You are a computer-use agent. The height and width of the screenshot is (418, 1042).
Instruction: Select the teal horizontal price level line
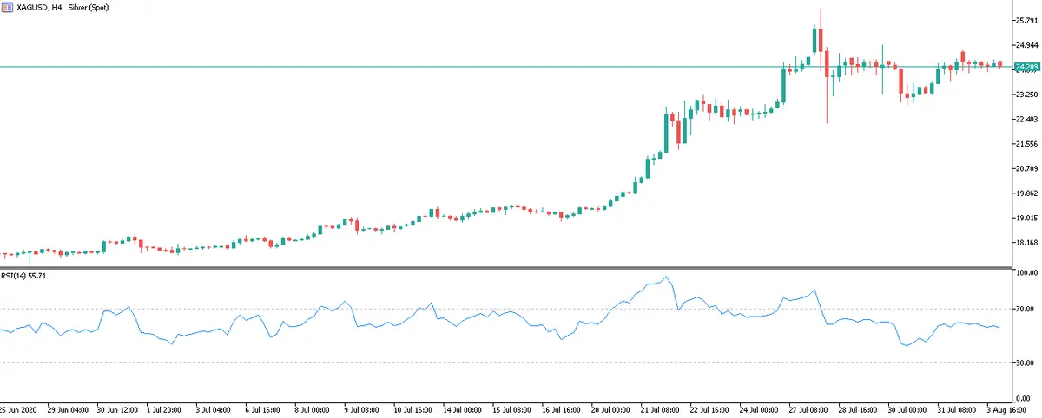[x=434, y=67]
